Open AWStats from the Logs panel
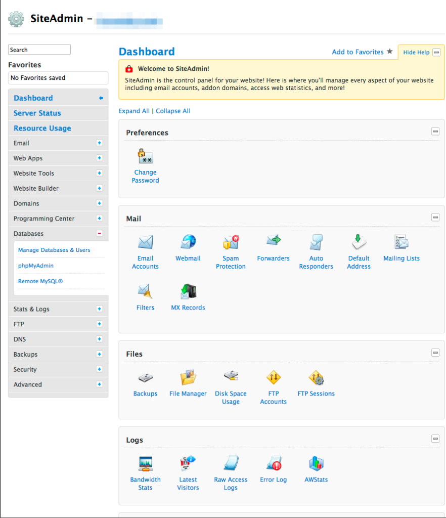 [316, 468]
